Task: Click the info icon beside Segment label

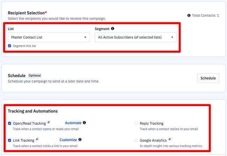Action: [x=112, y=29]
